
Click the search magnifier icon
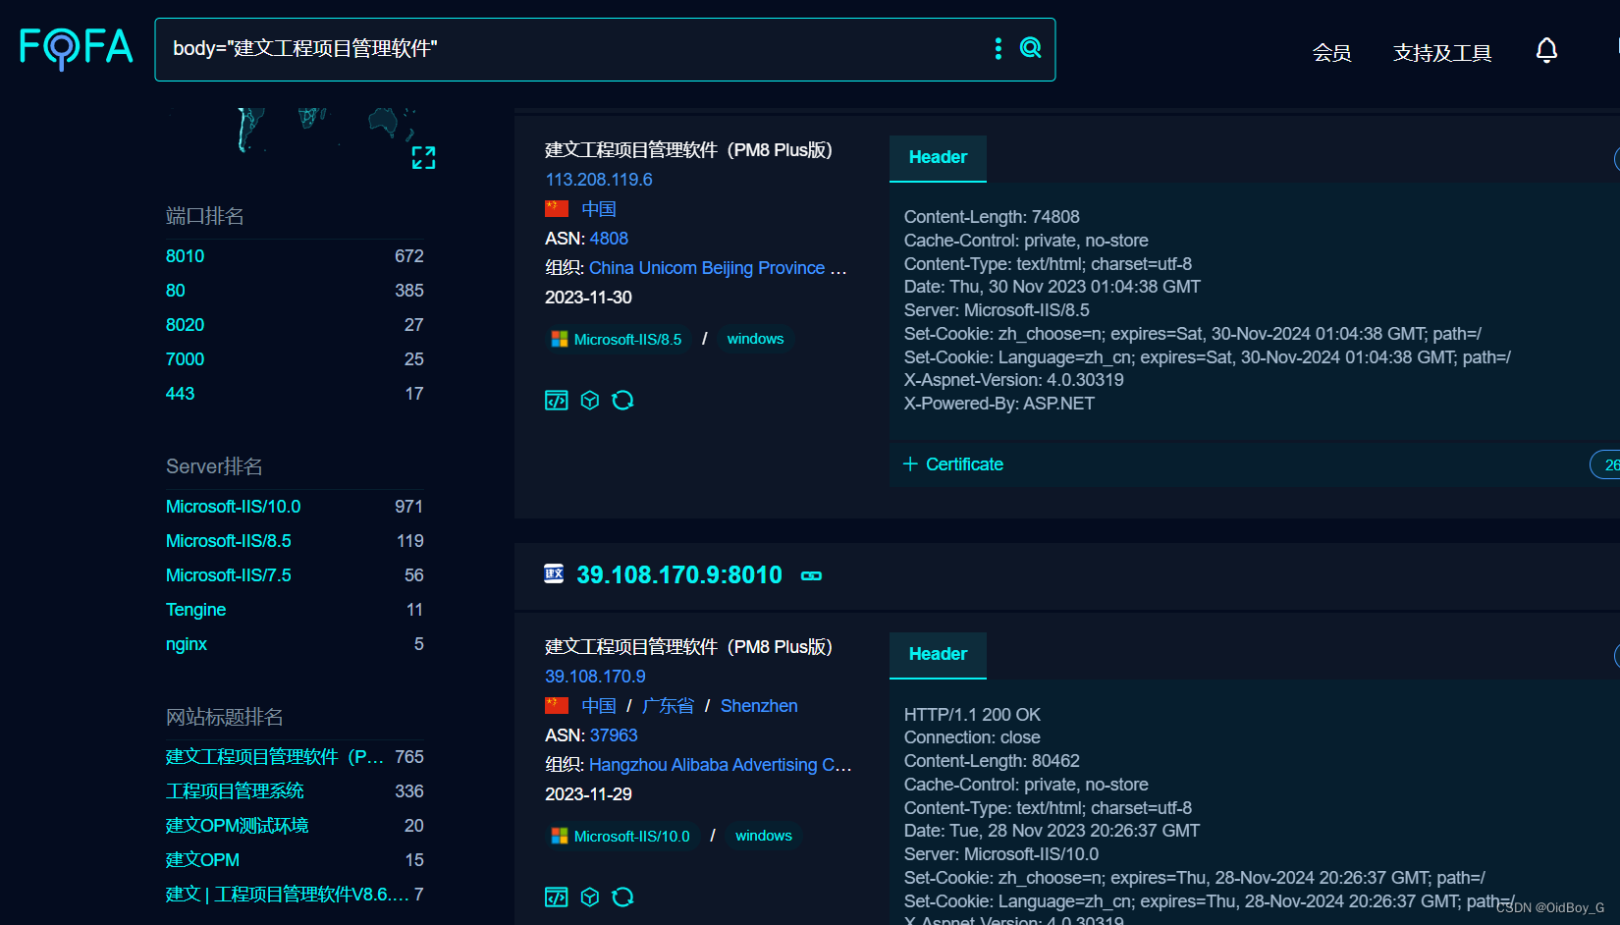1030,48
